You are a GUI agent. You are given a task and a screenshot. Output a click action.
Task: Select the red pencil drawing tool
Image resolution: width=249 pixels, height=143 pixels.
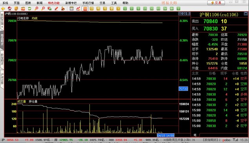point(56,9)
